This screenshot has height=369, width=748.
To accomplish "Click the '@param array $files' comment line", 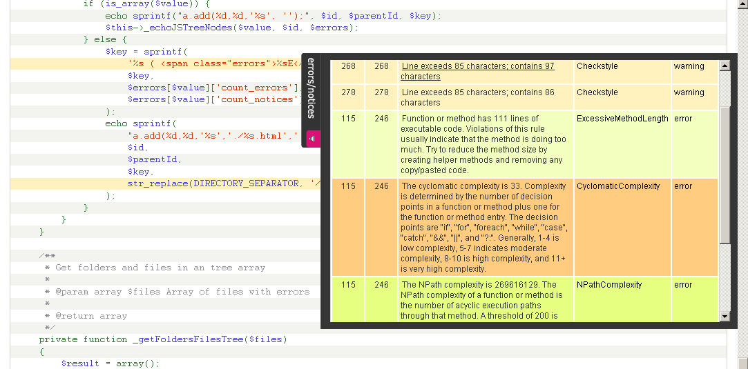I will click(x=177, y=291).
